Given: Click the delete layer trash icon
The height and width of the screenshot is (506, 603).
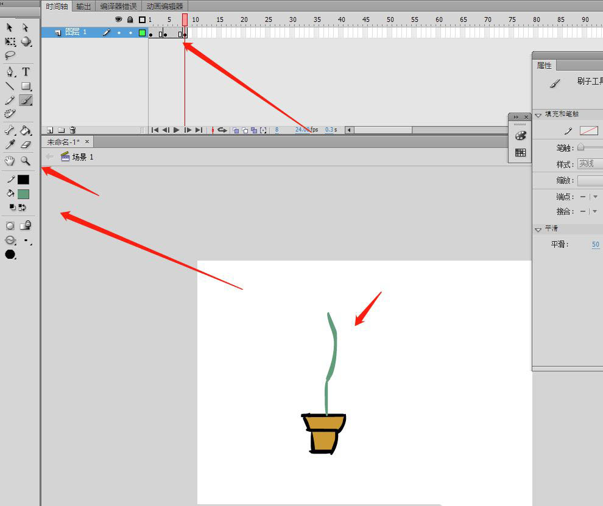Looking at the screenshot, I should coord(72,130).
